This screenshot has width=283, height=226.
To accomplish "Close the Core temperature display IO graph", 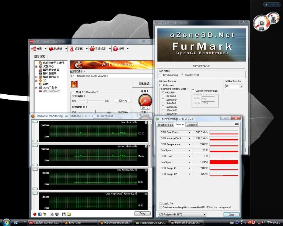I will [146, 194].
